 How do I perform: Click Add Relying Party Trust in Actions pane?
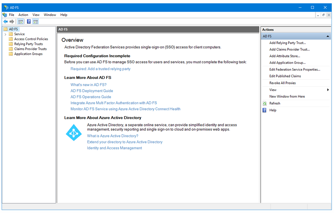(x=287, y=43)
